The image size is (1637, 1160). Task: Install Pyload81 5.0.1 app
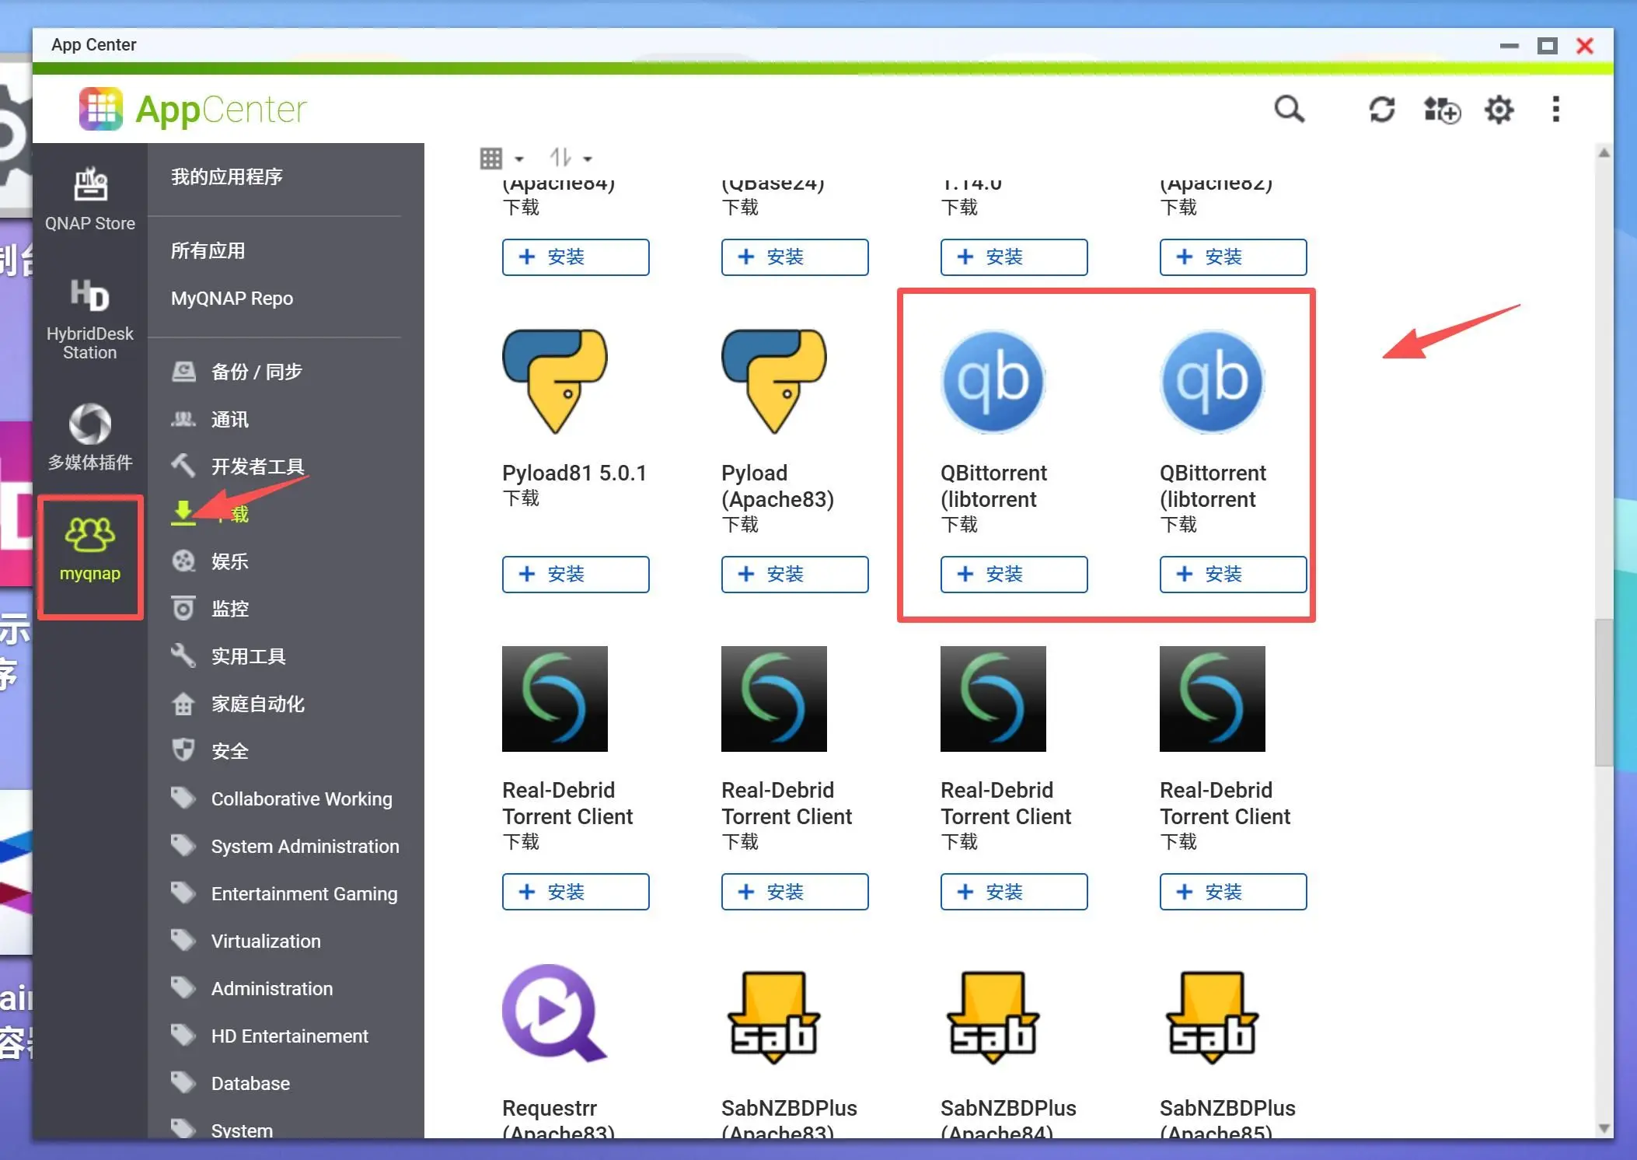click(575, 575)
